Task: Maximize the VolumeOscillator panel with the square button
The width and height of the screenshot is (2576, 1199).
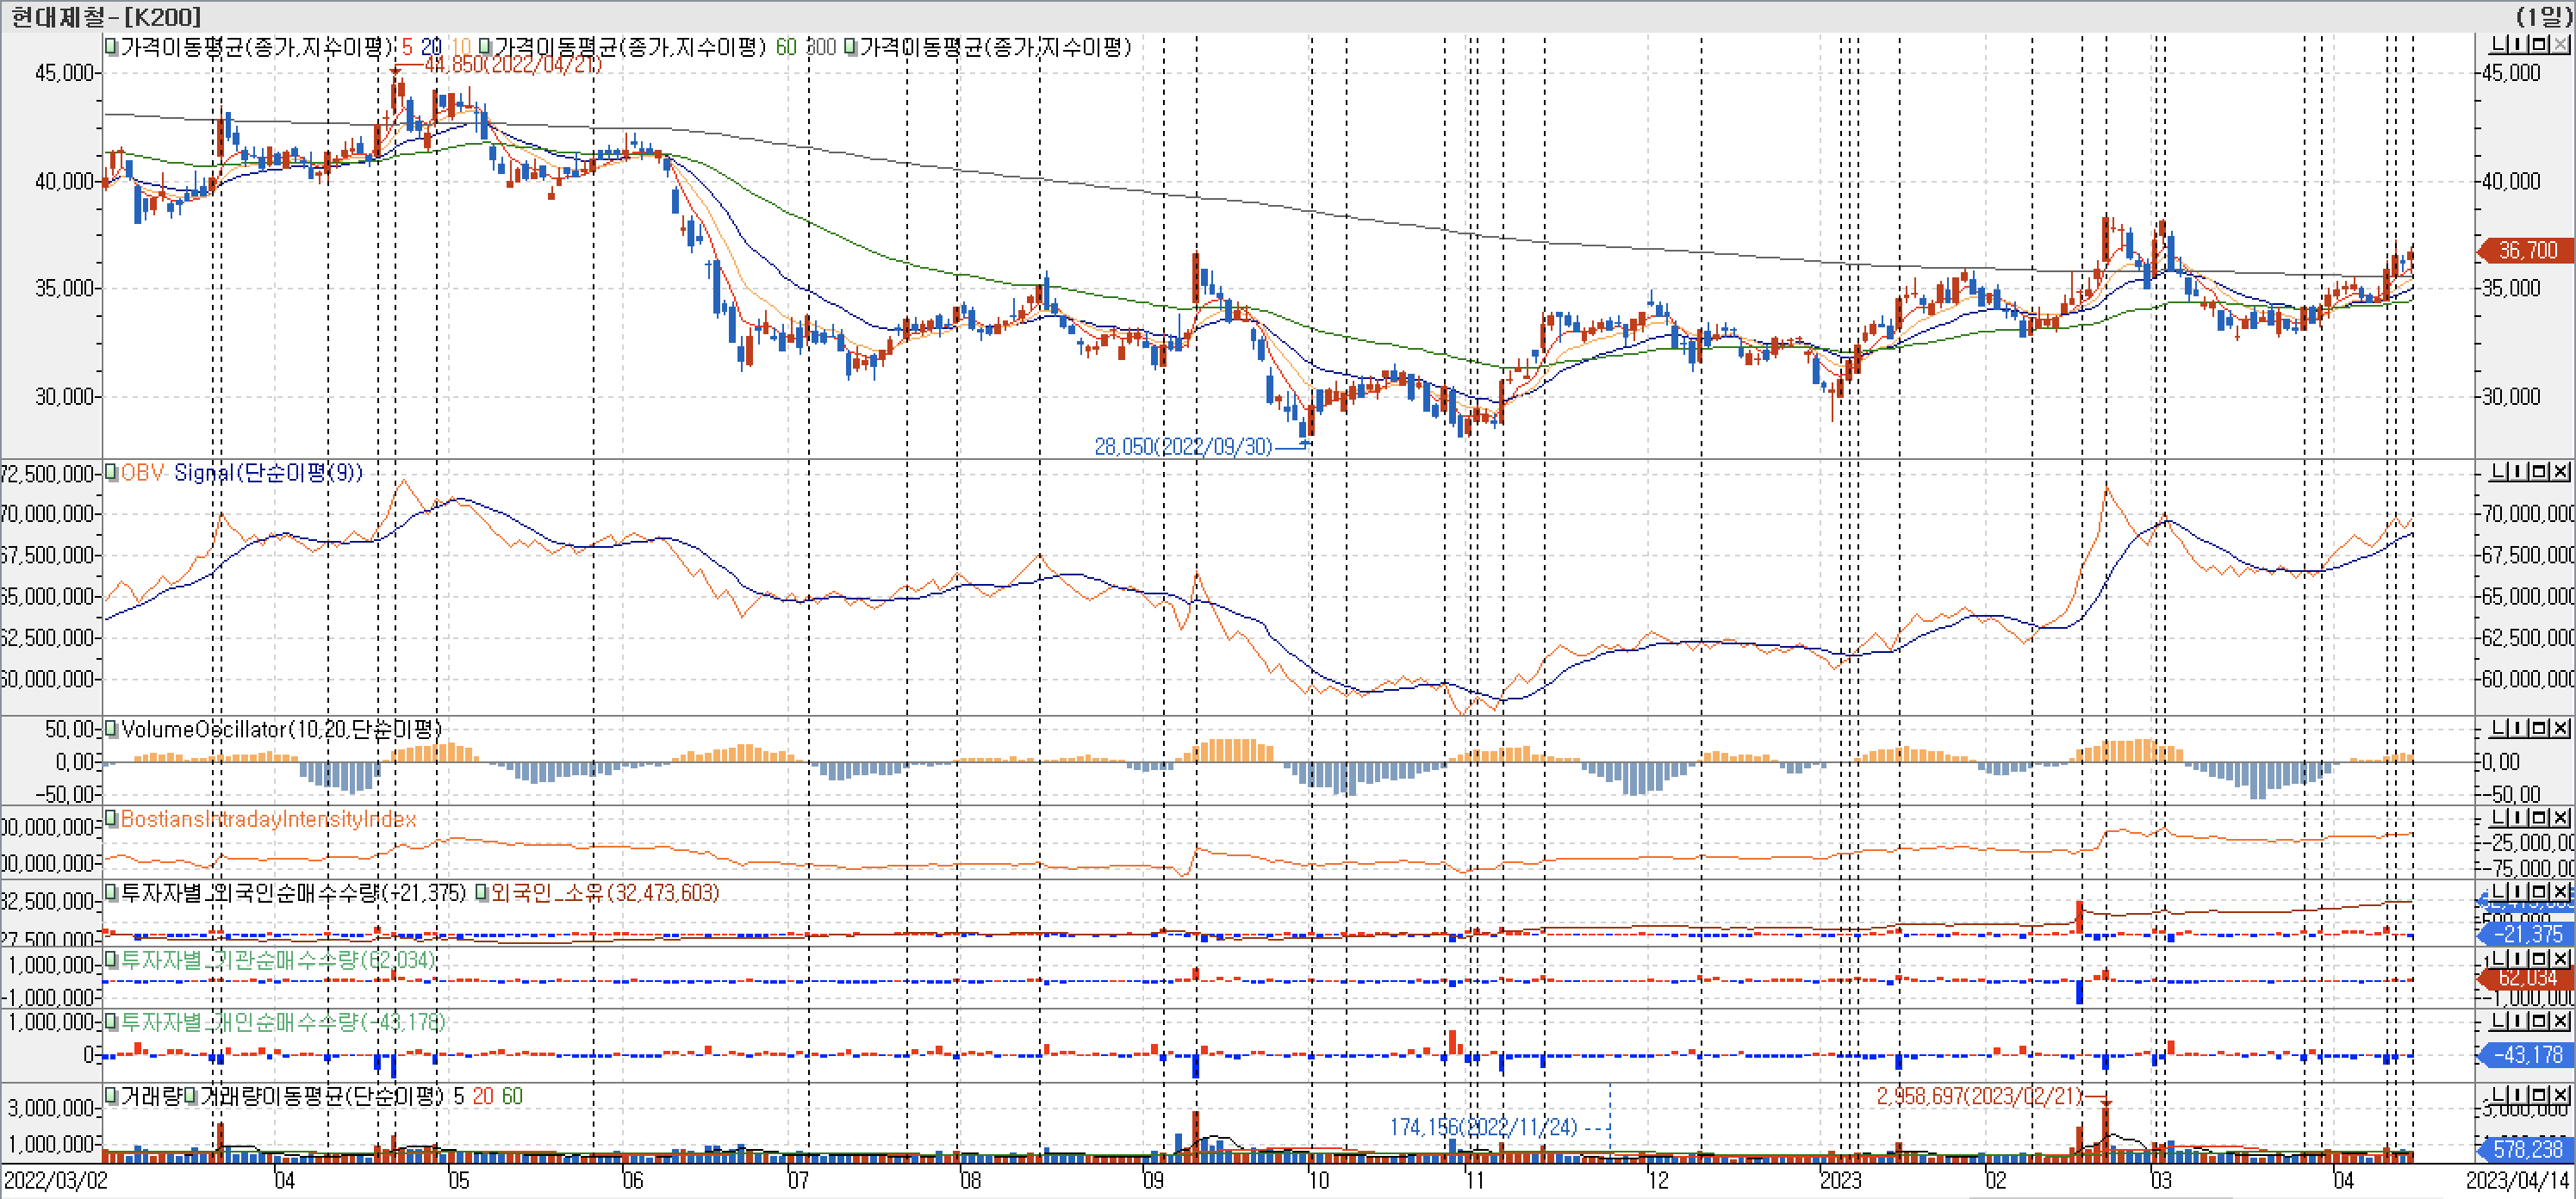Action: point(2541,728)
